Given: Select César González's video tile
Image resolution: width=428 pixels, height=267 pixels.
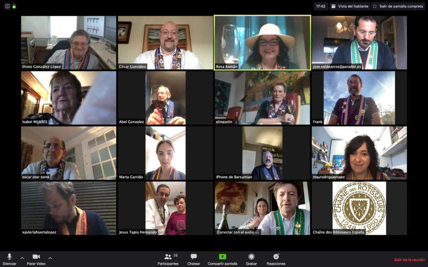Looking at the screenshot, I should point(165,43).
